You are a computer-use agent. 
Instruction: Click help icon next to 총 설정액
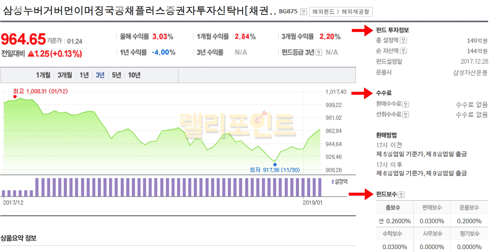[x=403, y=41]
